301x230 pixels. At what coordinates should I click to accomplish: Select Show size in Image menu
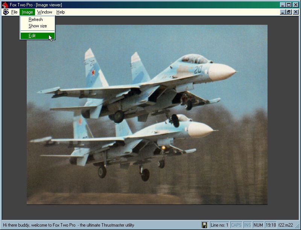click(x=38, y=26)
